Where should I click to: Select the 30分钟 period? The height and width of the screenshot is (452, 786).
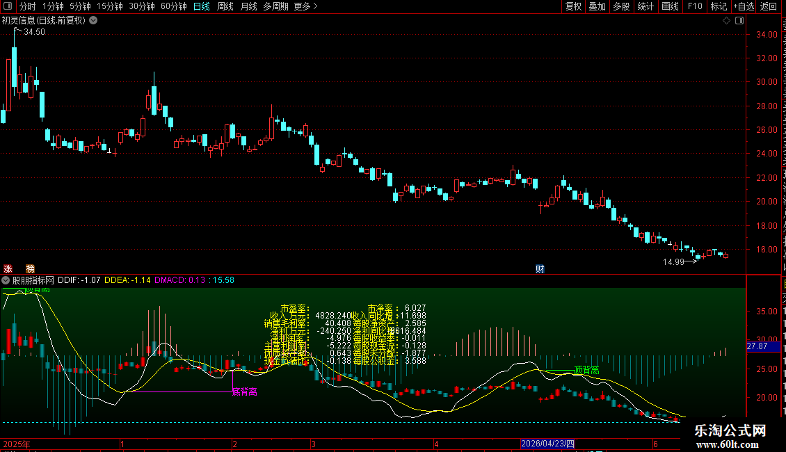coord(142,6)
